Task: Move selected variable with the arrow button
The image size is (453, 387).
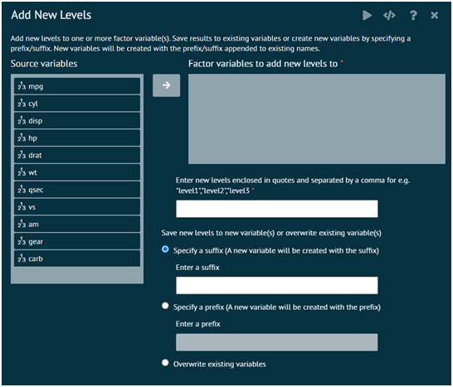Action: tap(167, 85)
